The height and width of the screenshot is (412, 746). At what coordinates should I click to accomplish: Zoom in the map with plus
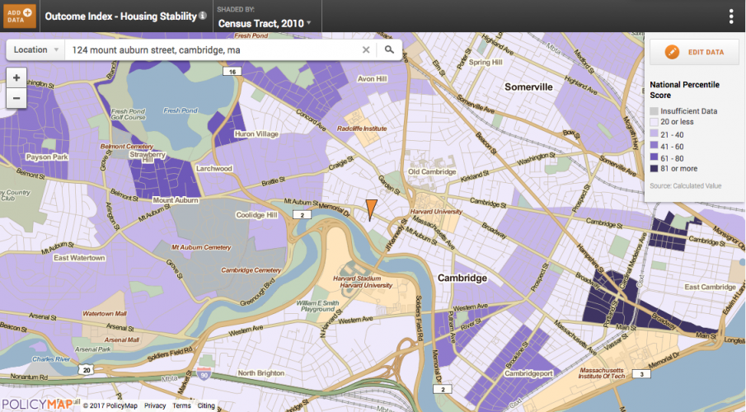(x=16, y=77)
